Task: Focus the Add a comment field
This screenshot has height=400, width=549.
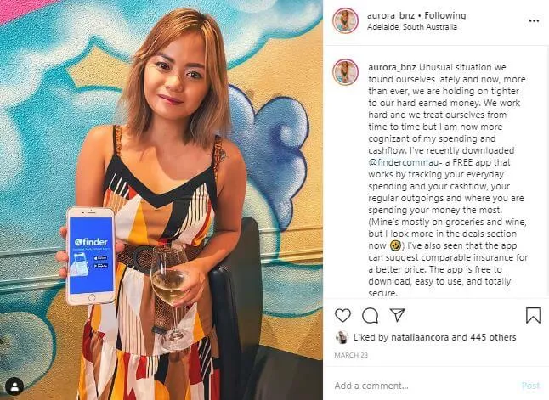Action: tap(424, 386)
